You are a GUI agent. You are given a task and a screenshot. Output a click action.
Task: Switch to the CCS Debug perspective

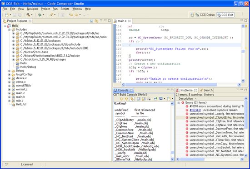tap(205, 15)
